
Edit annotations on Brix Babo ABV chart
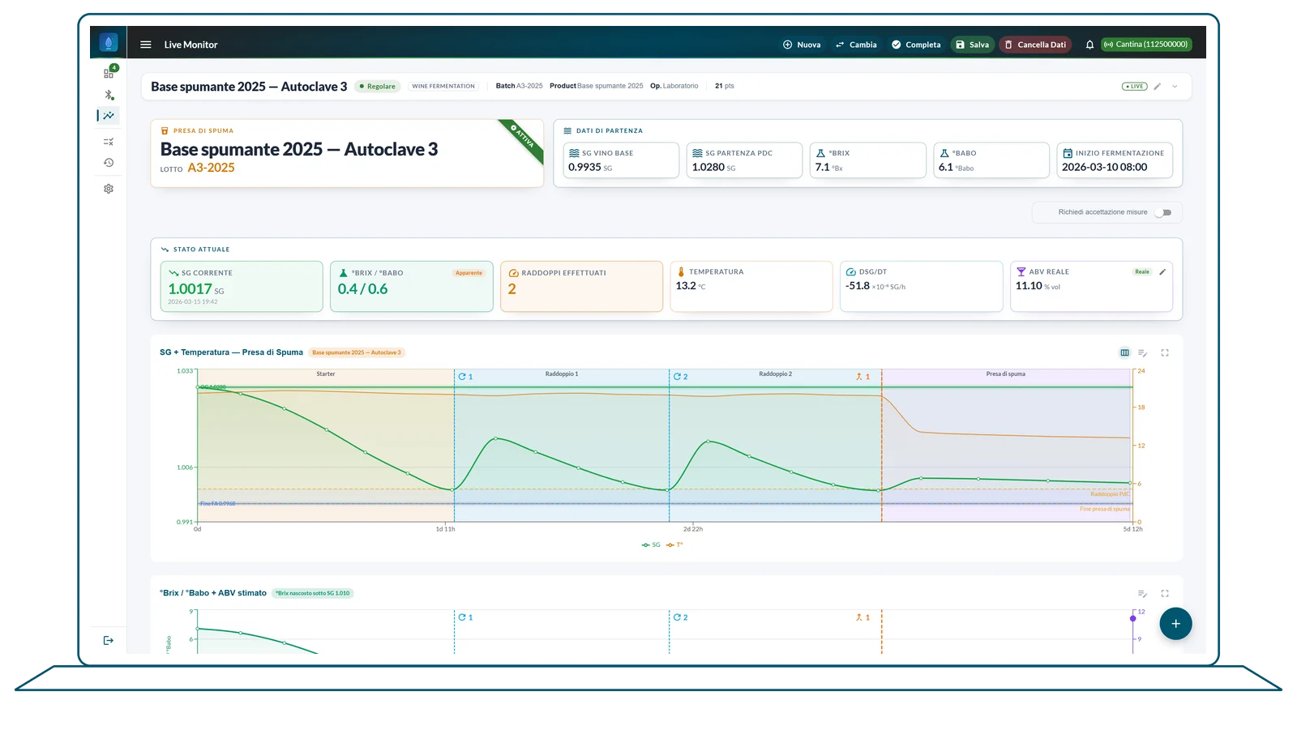click(1142, 593)
